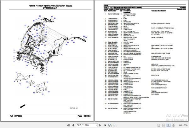Click the 'Fendt' header on the right page
The height and width of the screenshot is (128, 189).
[106, 6]
